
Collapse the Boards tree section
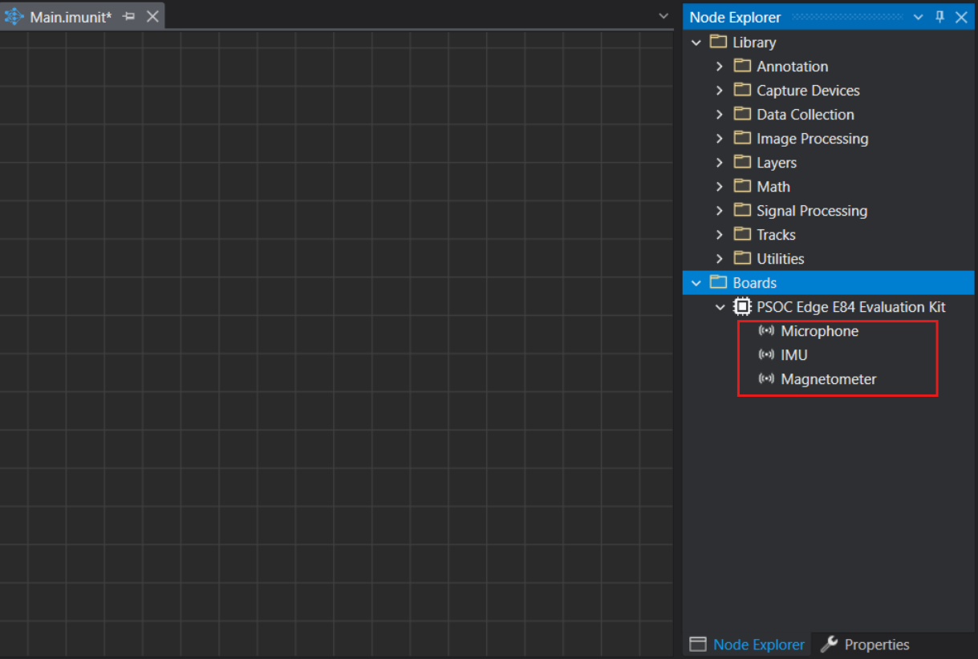[696, 283]
